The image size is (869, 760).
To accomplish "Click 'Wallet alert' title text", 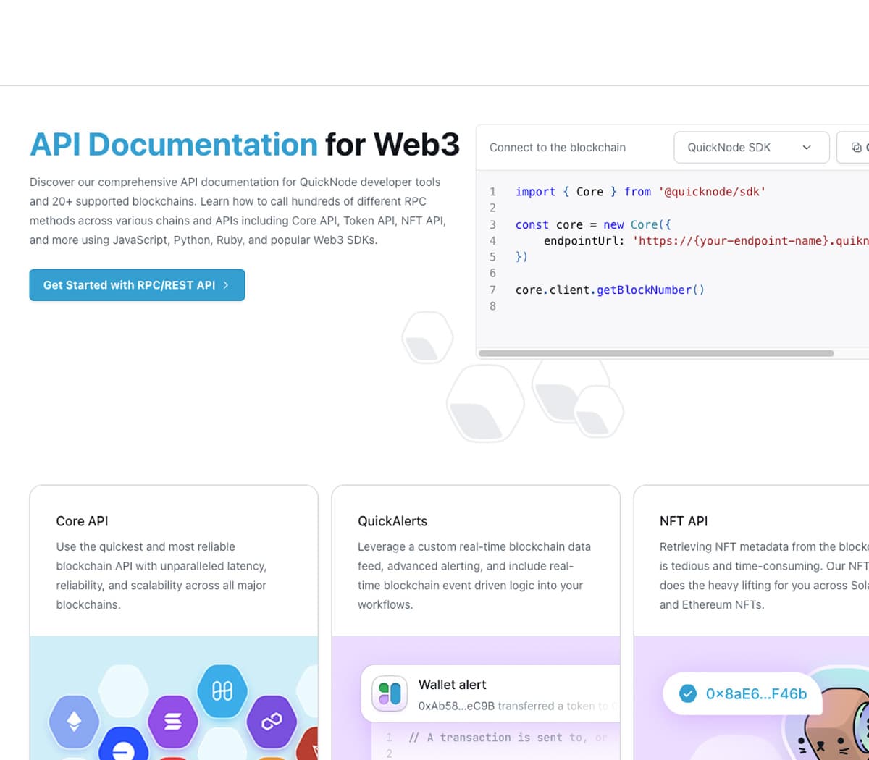I will [452, 685].
